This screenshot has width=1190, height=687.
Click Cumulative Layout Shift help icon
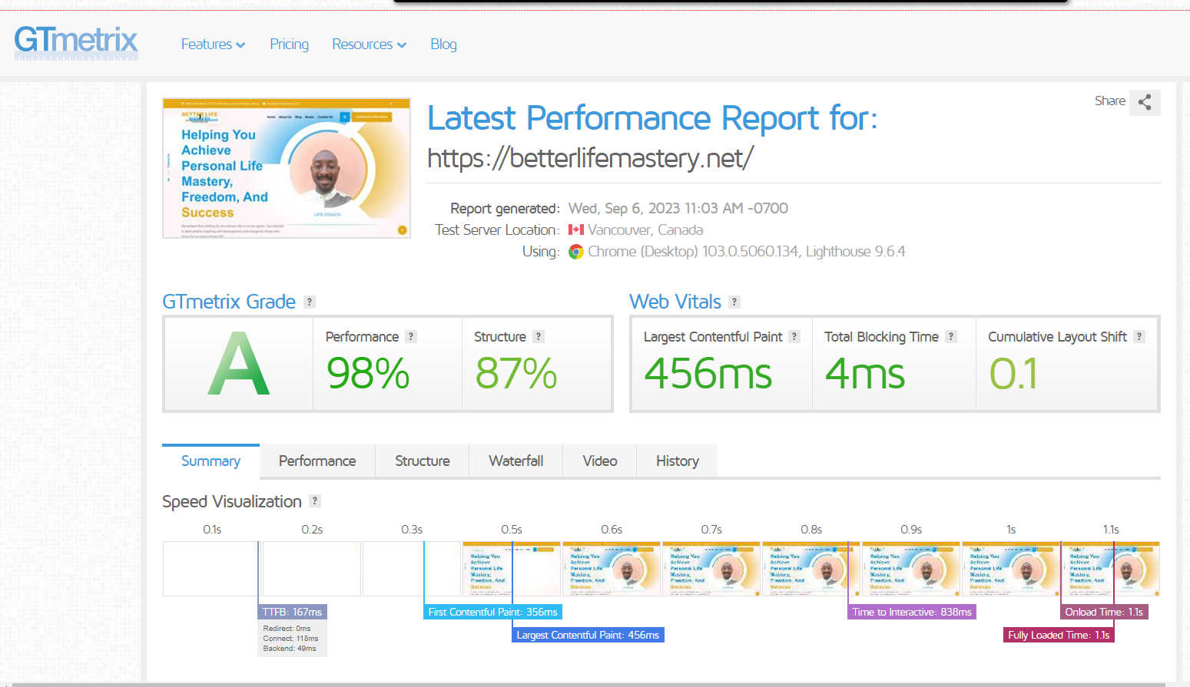click(1139, 337)
